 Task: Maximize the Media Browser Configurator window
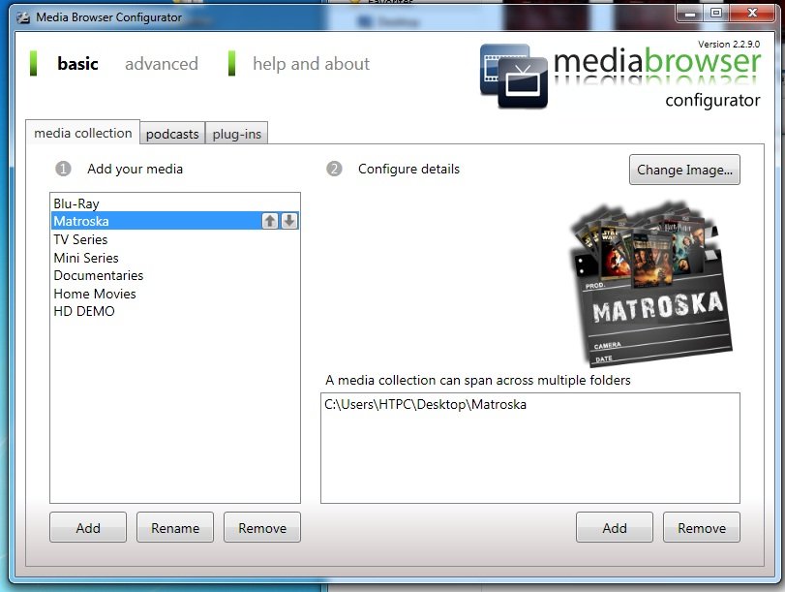[716, 13]
